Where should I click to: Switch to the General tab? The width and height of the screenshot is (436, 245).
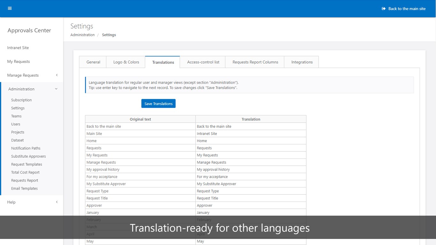coord(93,62)
